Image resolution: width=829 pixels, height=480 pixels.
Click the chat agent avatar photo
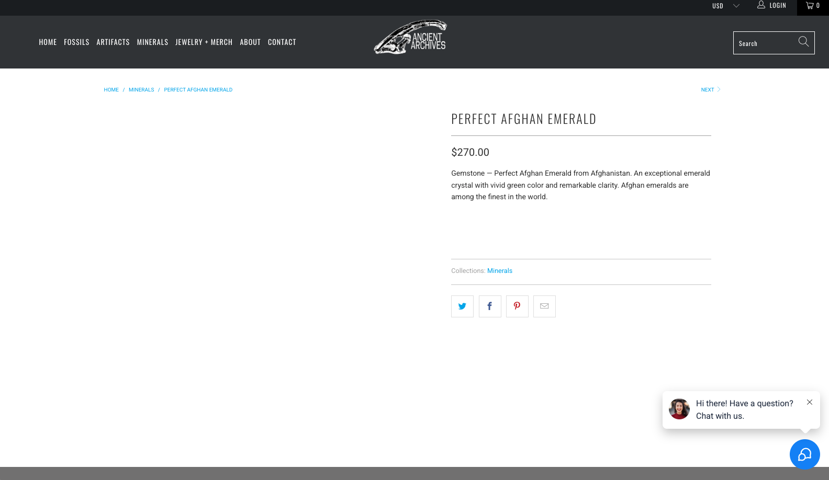(679, 409)
